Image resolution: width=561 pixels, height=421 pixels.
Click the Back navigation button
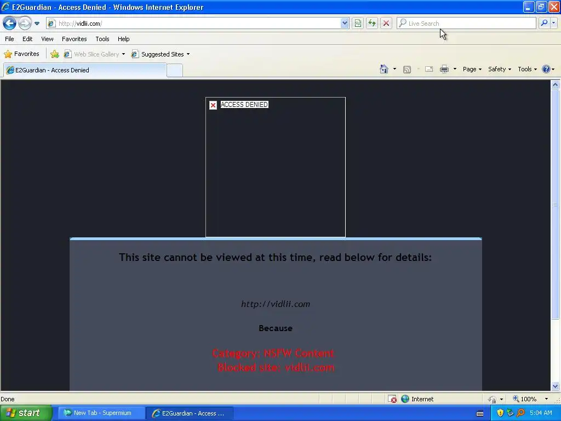click(10, 24)
